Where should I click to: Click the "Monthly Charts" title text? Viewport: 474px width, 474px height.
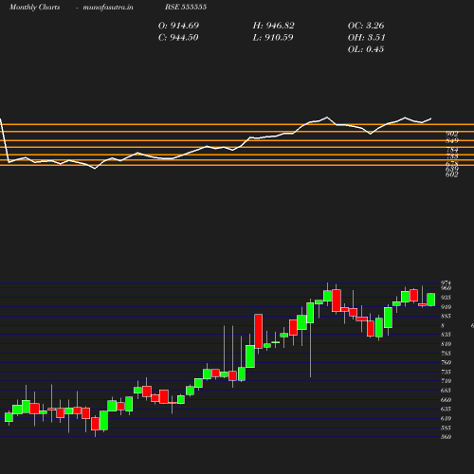coord(34,7)
